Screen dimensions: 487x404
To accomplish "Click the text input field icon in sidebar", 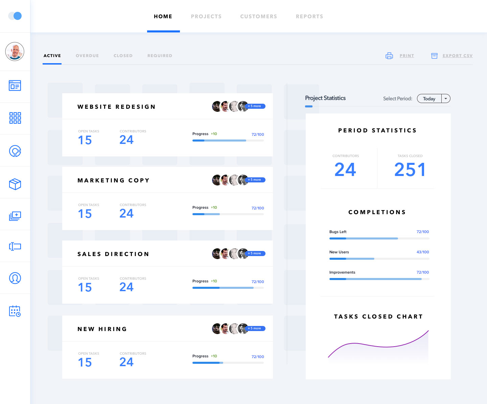I will click(x=15, y=246).
